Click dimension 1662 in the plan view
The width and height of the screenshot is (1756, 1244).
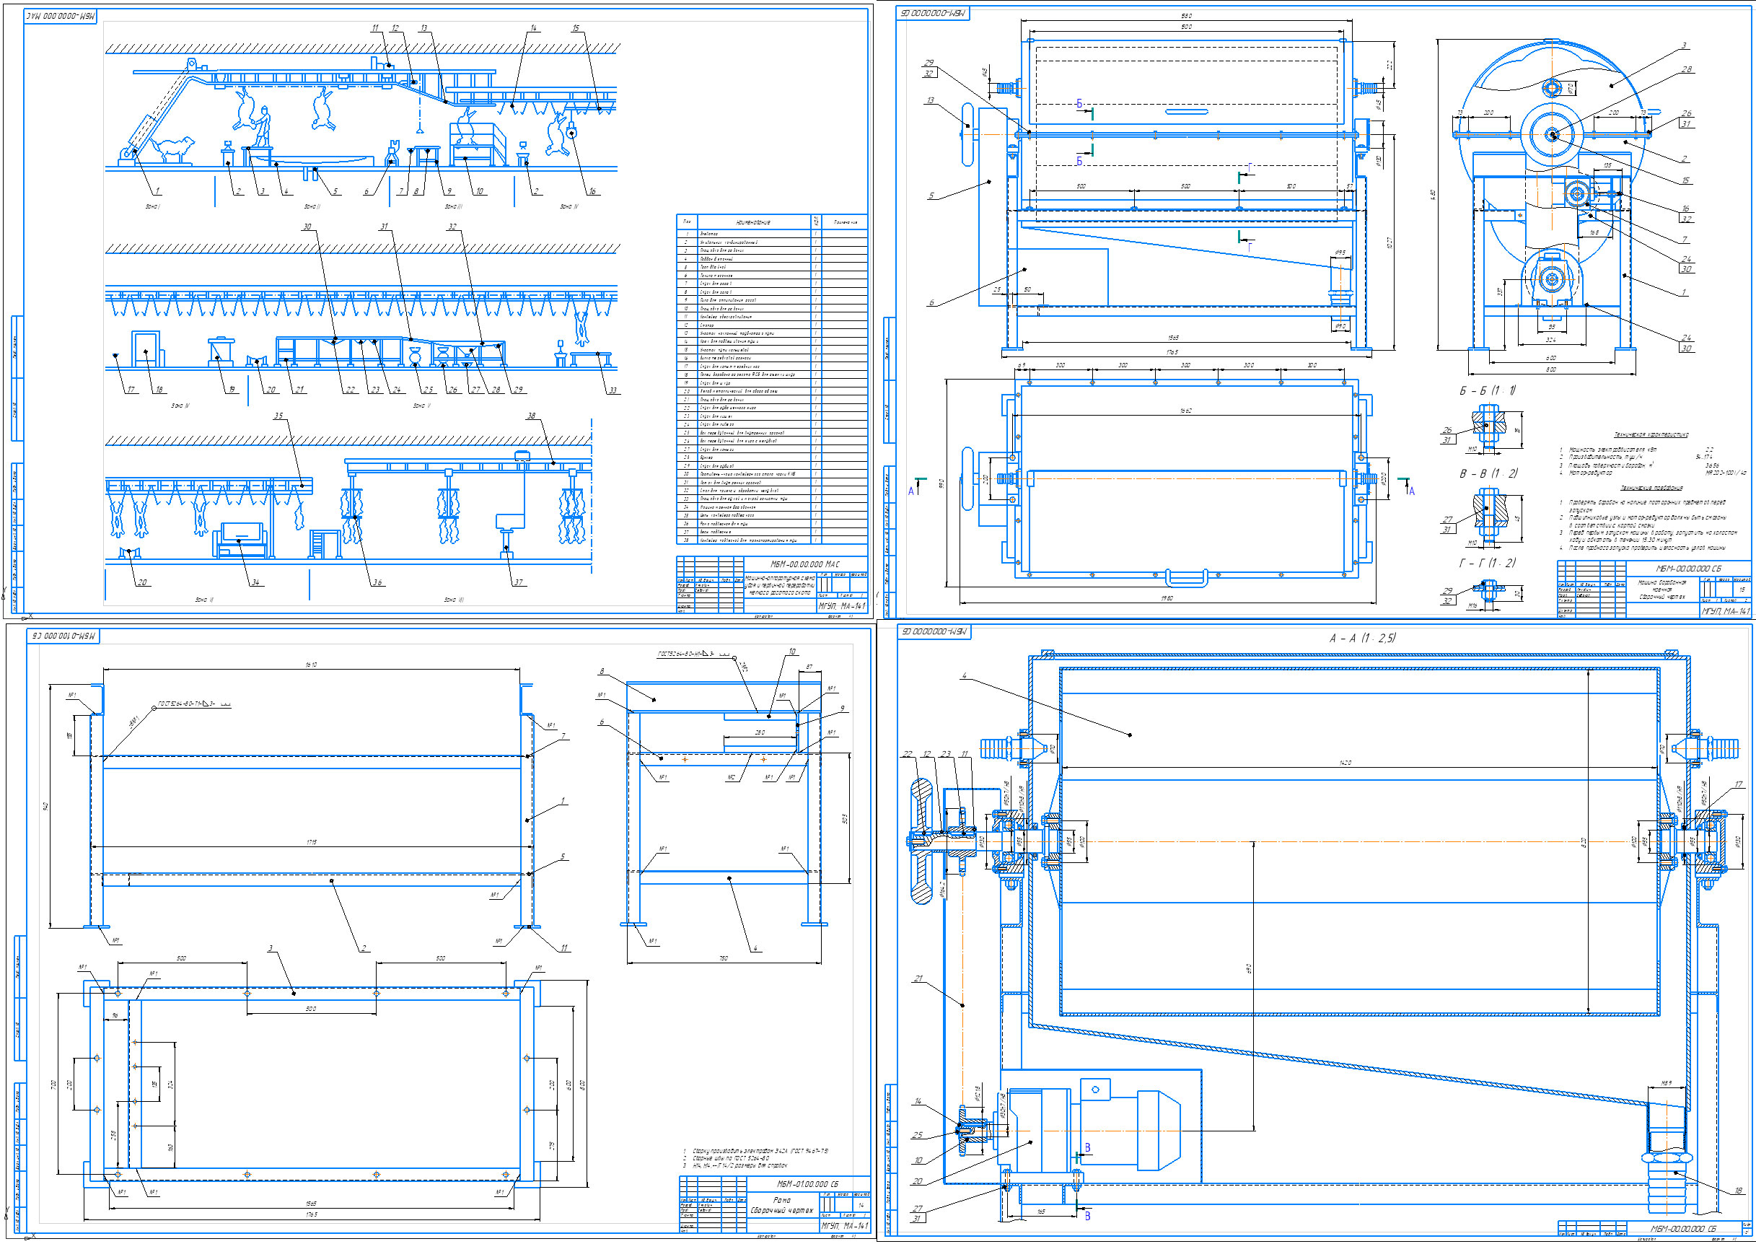pyautogui.click(x=1186, y=411)
